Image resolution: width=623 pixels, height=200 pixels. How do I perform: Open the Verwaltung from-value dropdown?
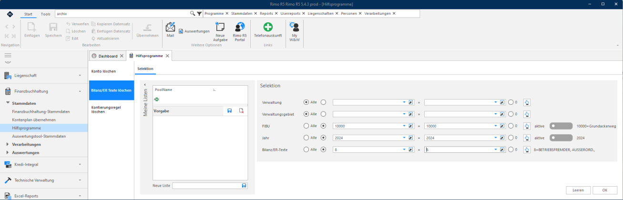(x=404, y=102)
